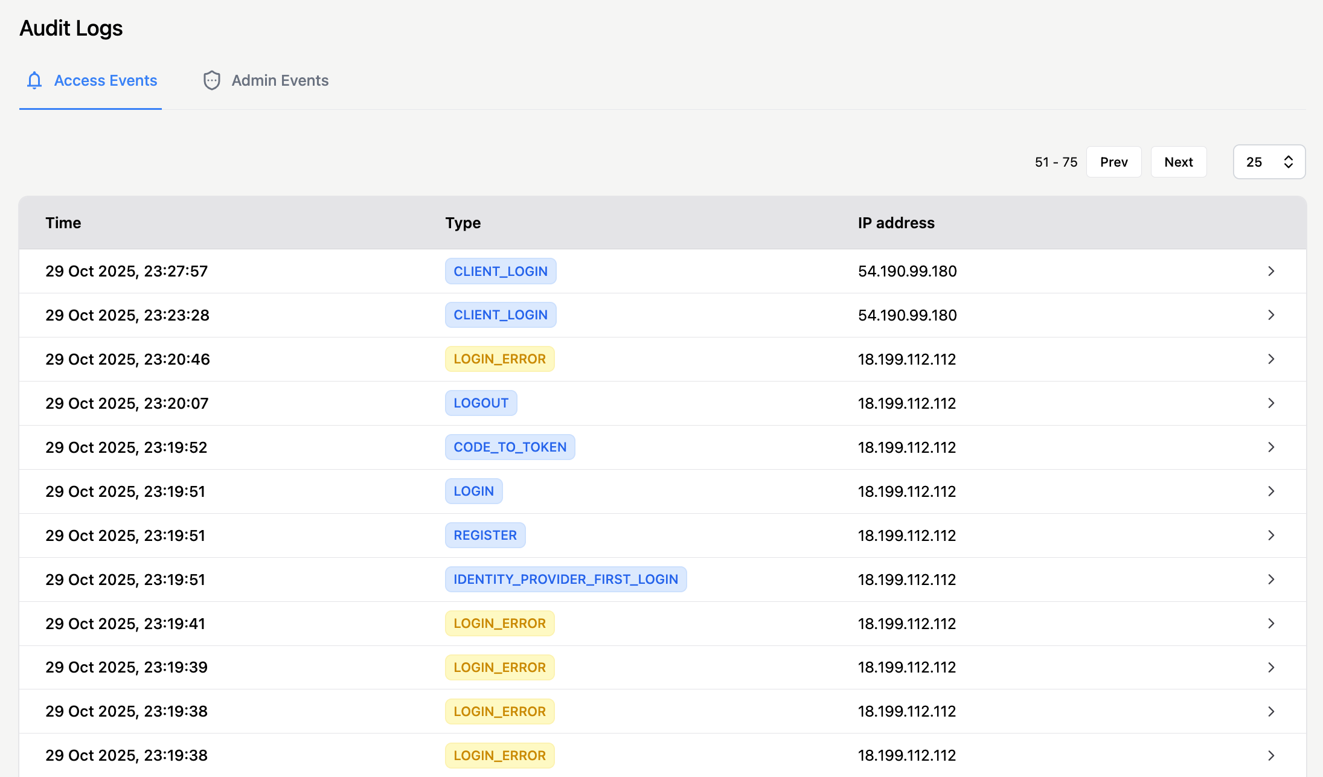Click the chevron on the LOGOUT row

tap(1270, 403)
